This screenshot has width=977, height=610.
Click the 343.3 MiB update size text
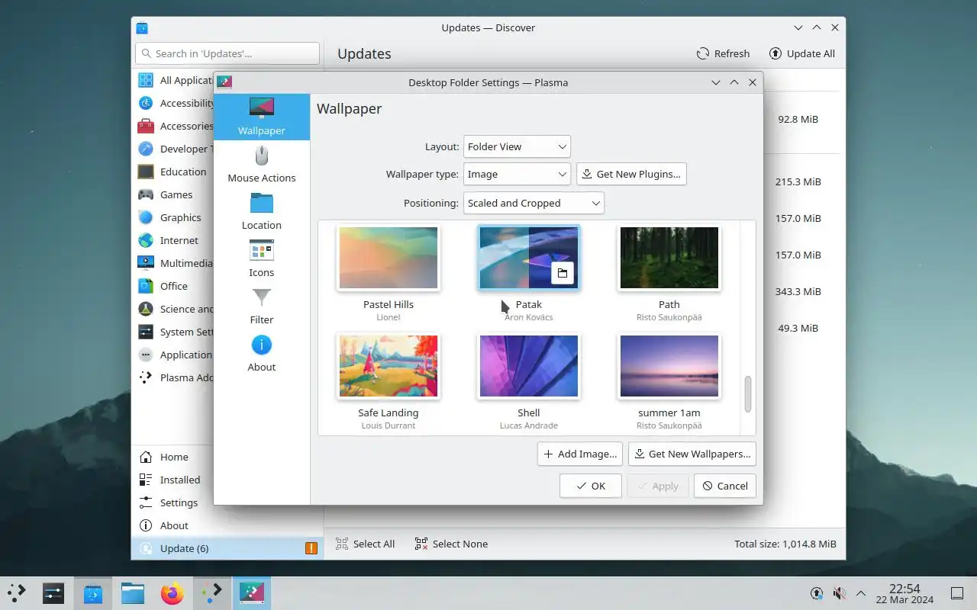point(798,291)
